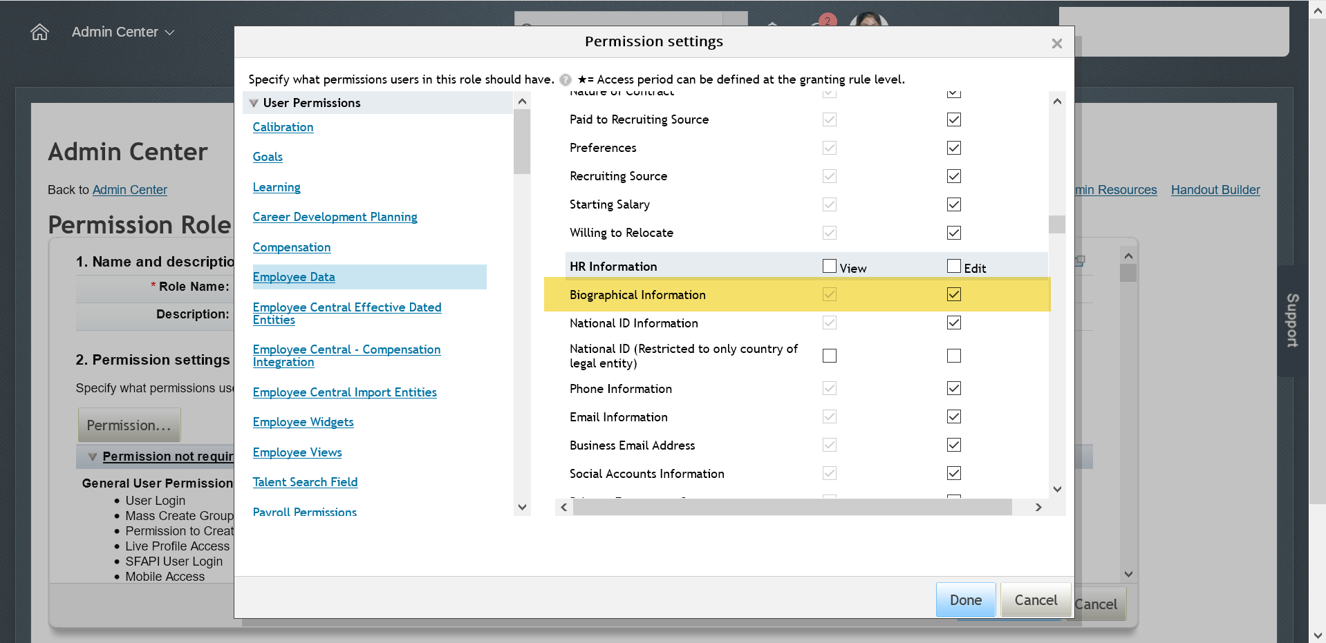Open Handout Builder link on background page
The height and width of the screenshot is (643, 1326).
(x=1215, y=190)
